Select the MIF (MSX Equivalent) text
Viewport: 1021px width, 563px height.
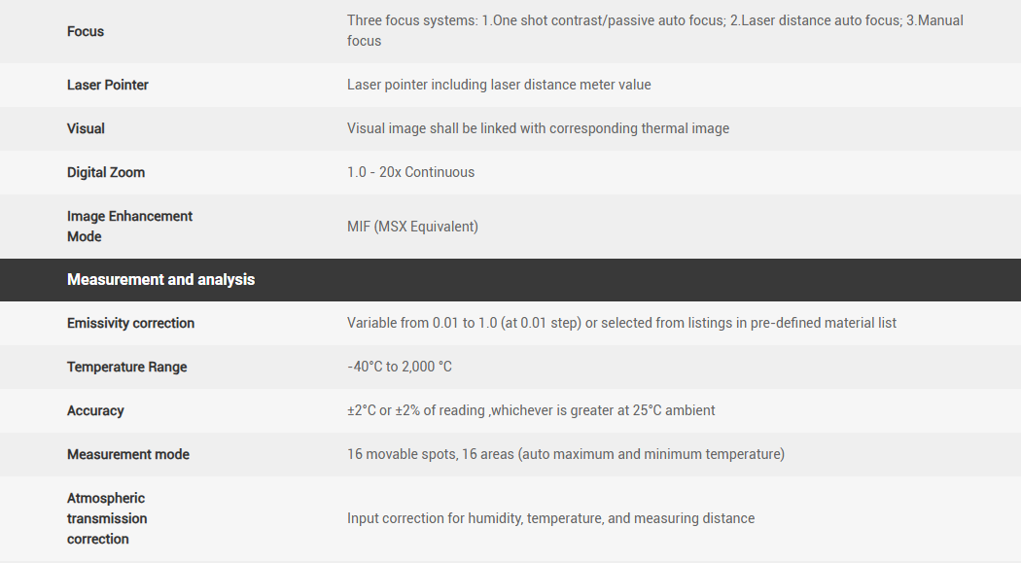[x=412, y=227]
